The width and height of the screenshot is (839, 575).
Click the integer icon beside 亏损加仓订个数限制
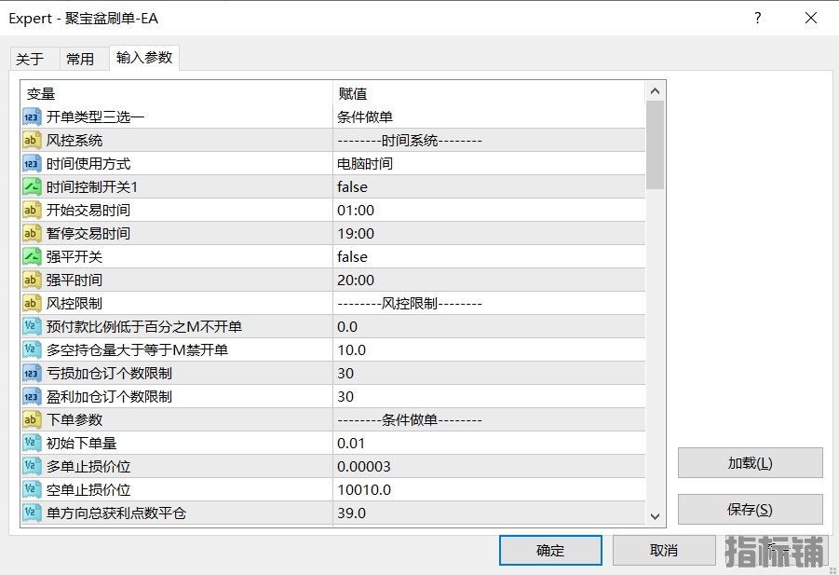(32, 373)
